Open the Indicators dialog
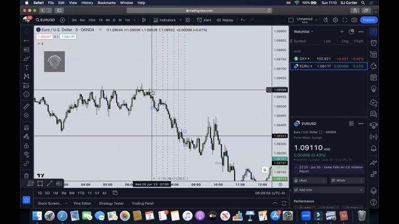399x224 pixels. pyautogui.click(x=165, y=20)
